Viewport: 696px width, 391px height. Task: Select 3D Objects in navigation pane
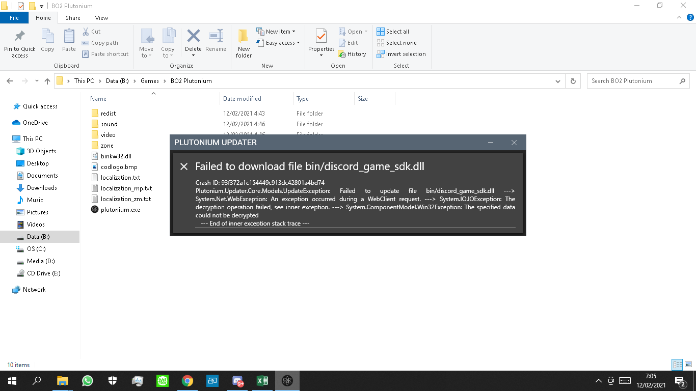tap(41, 151)
